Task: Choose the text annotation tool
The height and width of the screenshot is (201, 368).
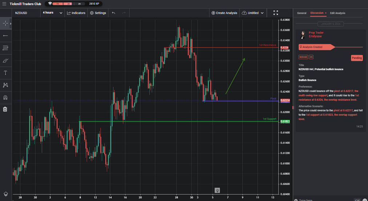Action: [x=5, y=73]
